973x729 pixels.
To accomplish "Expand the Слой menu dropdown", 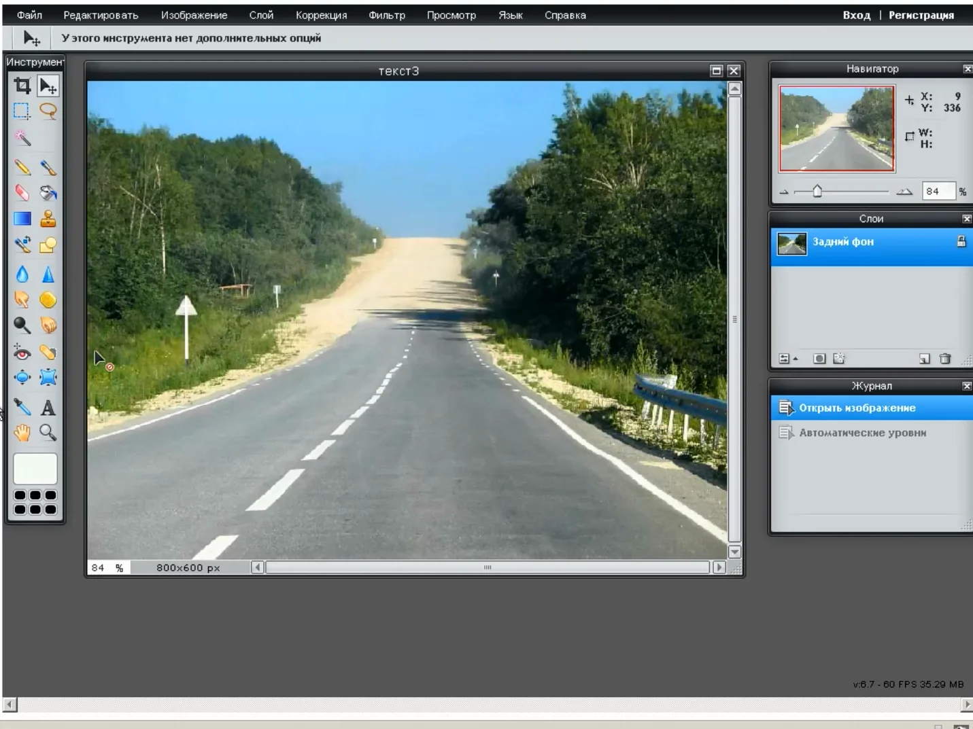I will [x=261, y=15].
